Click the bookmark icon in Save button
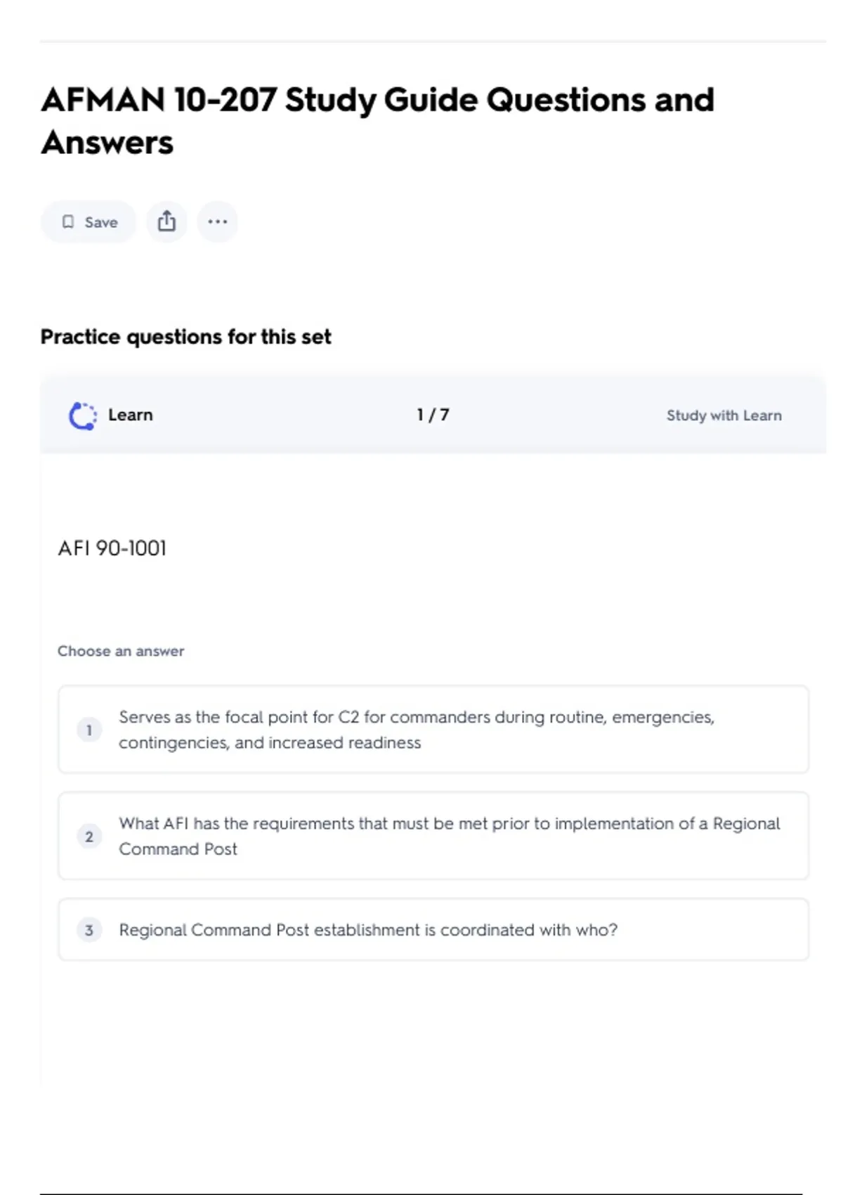Viewport: 843px width, 1195px height. point(68,222)
